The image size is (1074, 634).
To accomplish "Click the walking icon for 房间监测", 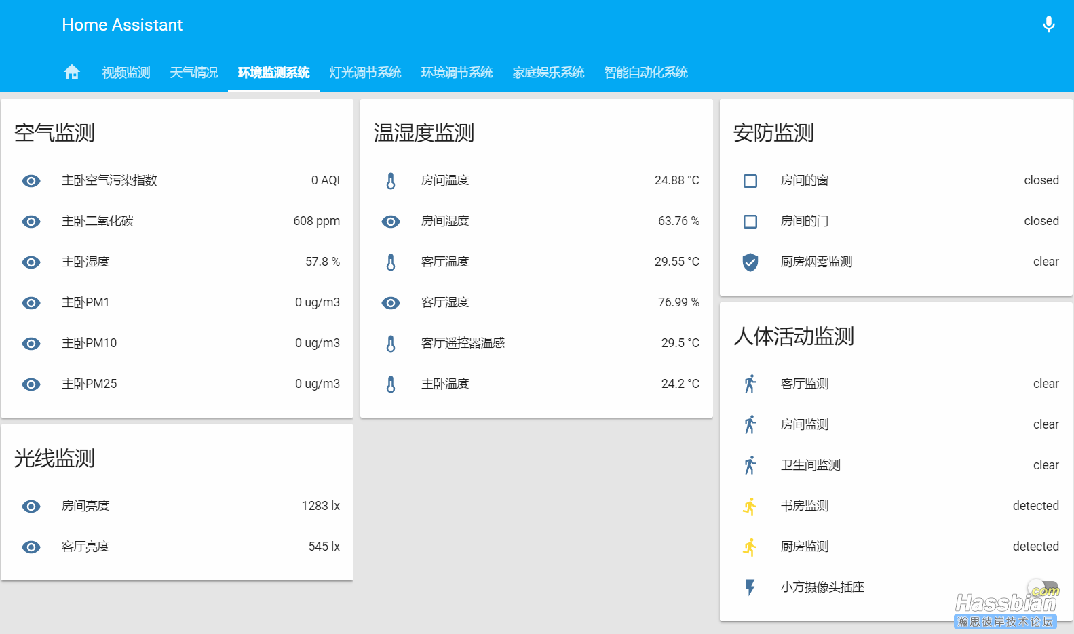I will [x=750, y=424].
